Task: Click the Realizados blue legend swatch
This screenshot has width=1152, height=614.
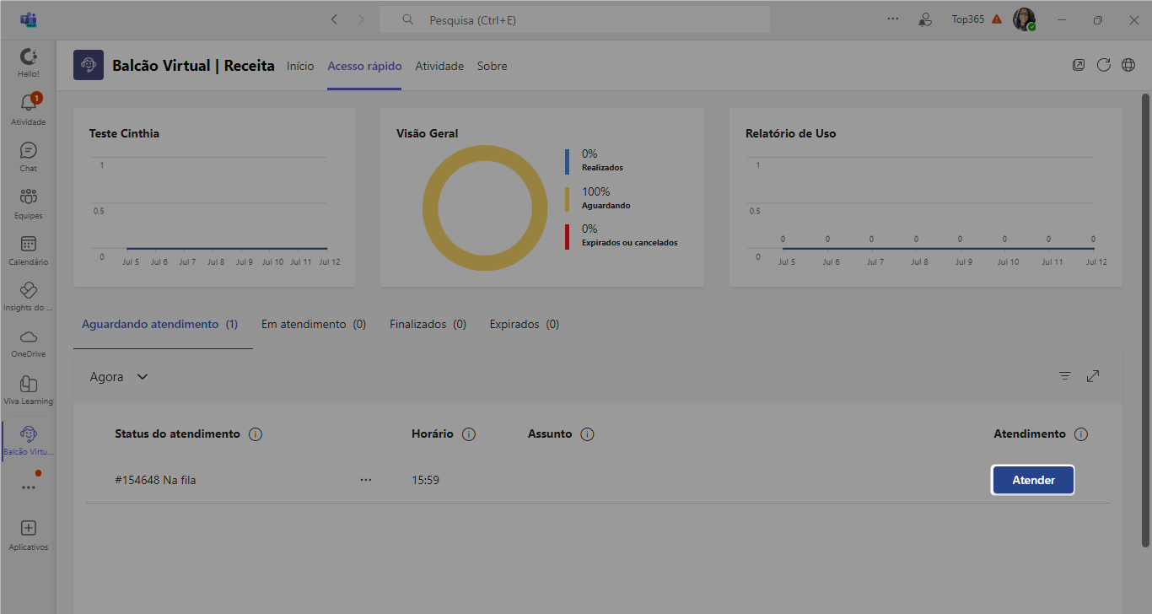Action: (x=568, y=160)
